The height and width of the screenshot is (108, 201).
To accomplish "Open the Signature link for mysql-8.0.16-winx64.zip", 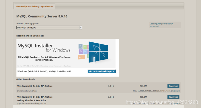I will [x=176, y=91].
